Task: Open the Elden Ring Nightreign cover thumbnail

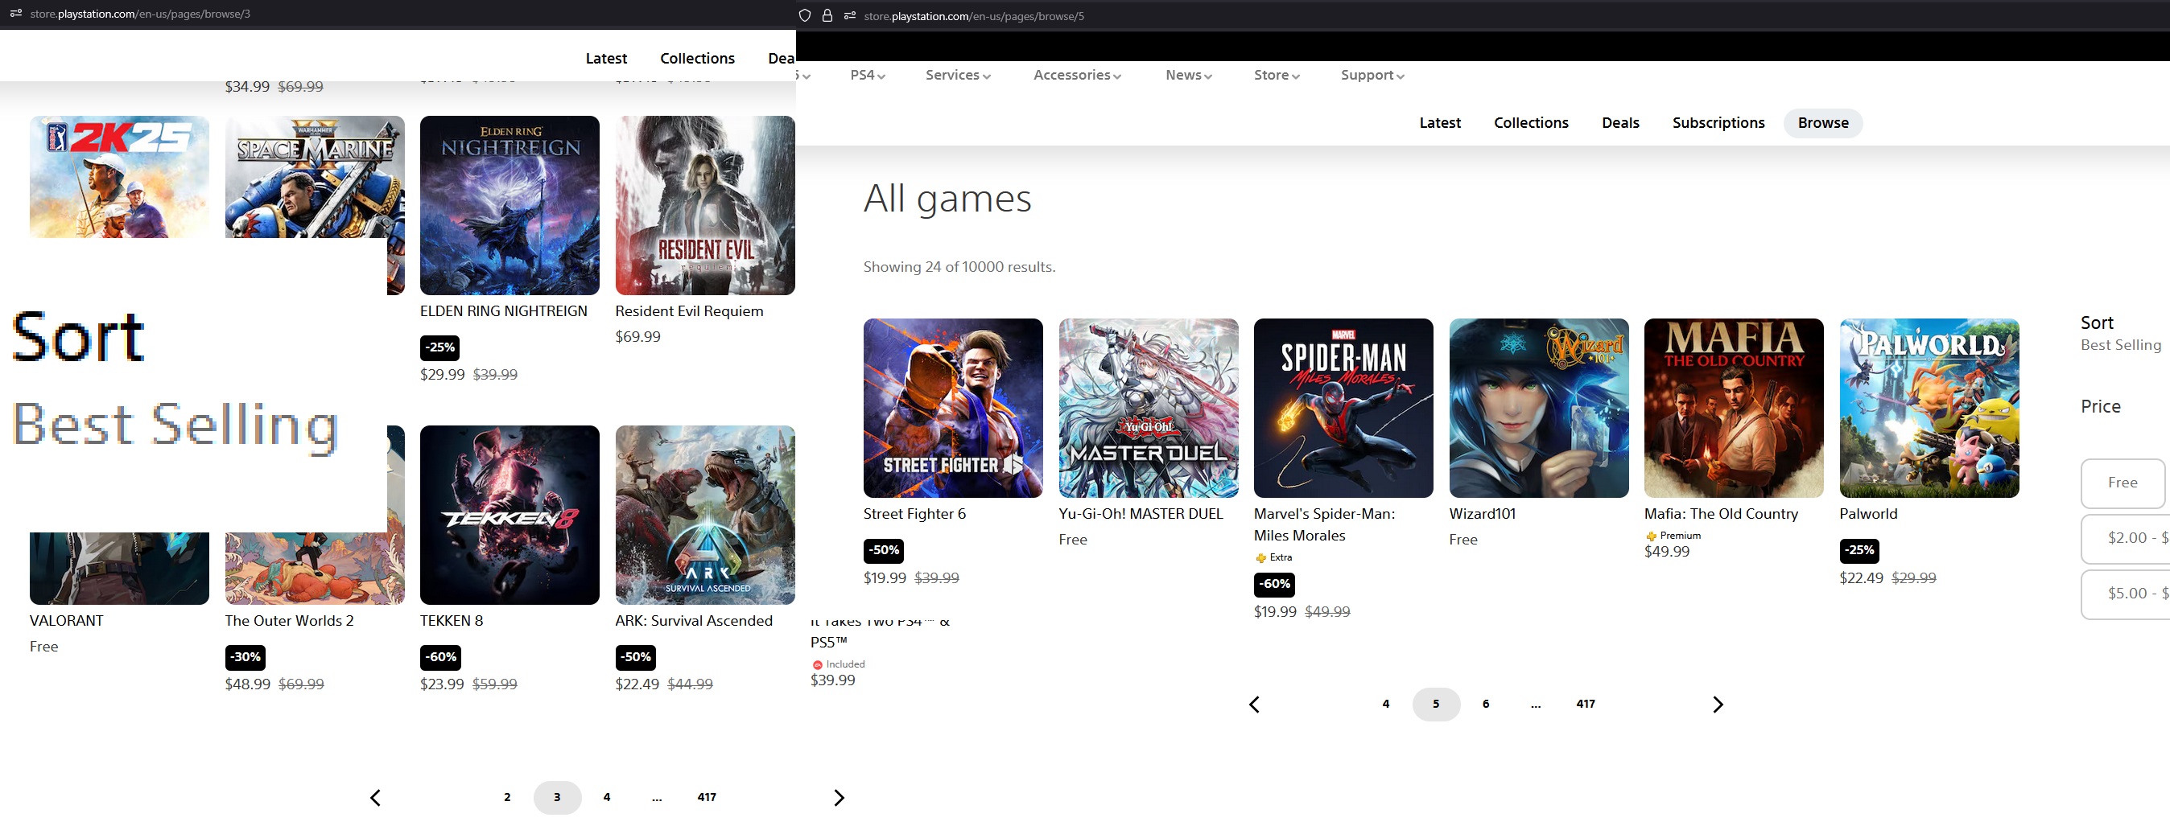Action: (x=509, y=205)
